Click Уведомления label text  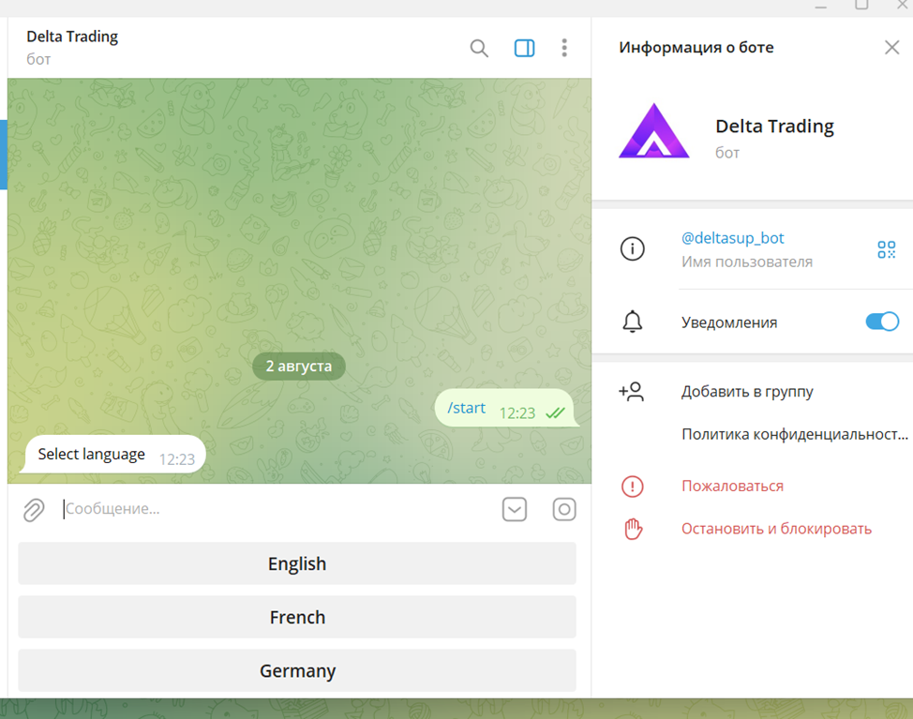click(729, 322)
